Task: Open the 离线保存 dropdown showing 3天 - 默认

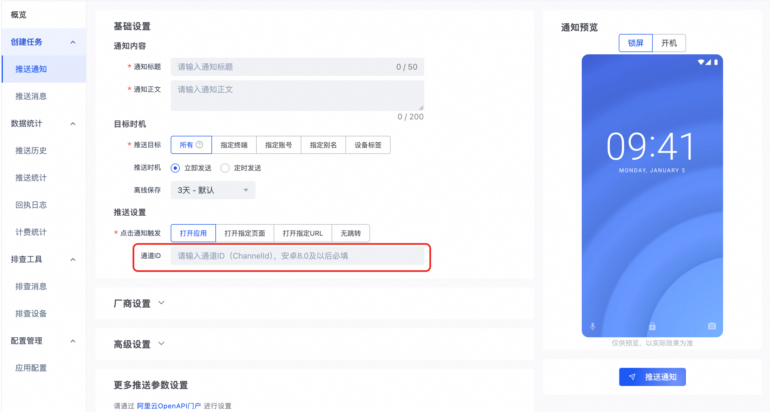Action: click(213, 190)
